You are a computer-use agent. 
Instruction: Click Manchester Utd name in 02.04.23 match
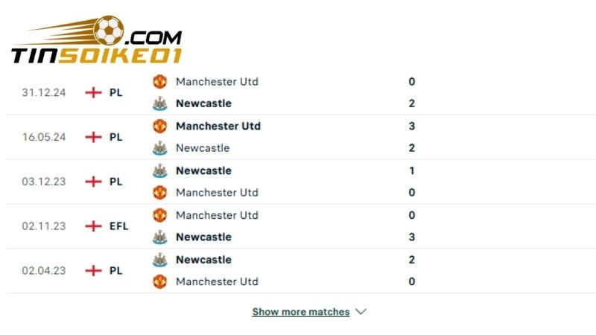tap(217, 281)
